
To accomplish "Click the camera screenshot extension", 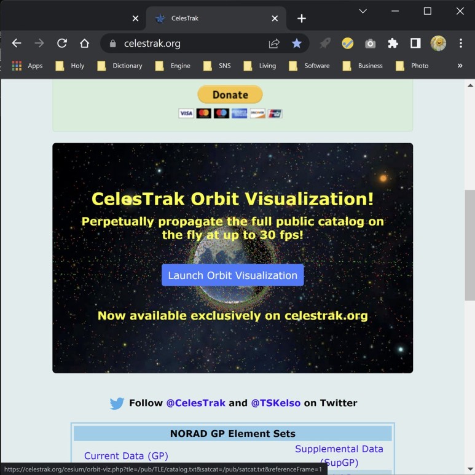I will coord(370,44).
